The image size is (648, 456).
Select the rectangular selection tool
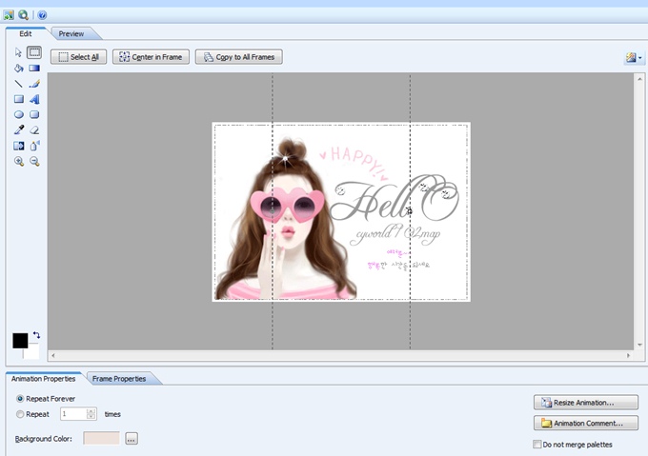click(34, 52)
